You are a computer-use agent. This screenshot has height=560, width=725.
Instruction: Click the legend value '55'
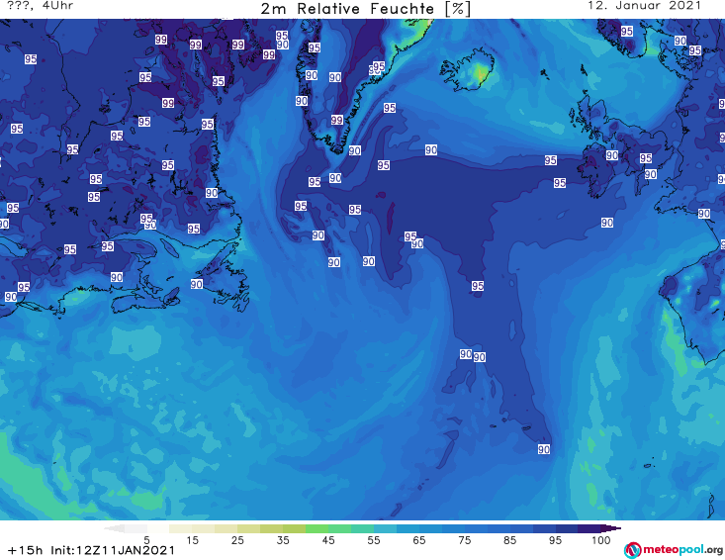(374, 540)
